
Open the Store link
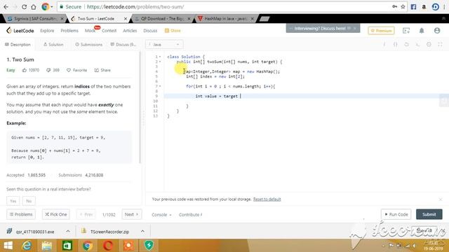tap(173, 31)
